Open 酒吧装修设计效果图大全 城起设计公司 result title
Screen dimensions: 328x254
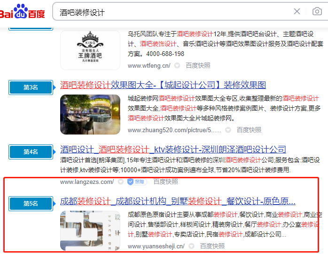163,85
